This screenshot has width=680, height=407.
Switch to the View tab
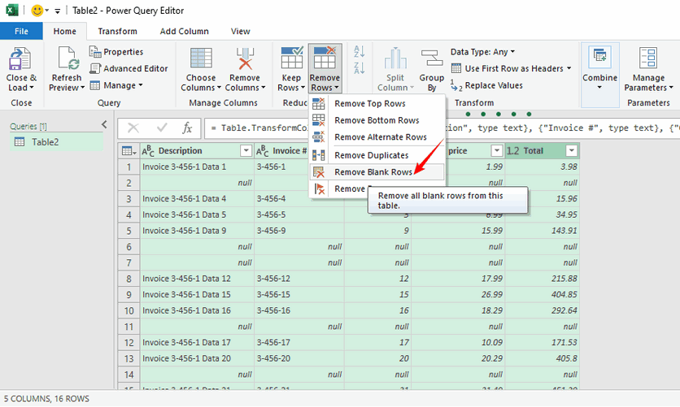[x=240, y=31]
